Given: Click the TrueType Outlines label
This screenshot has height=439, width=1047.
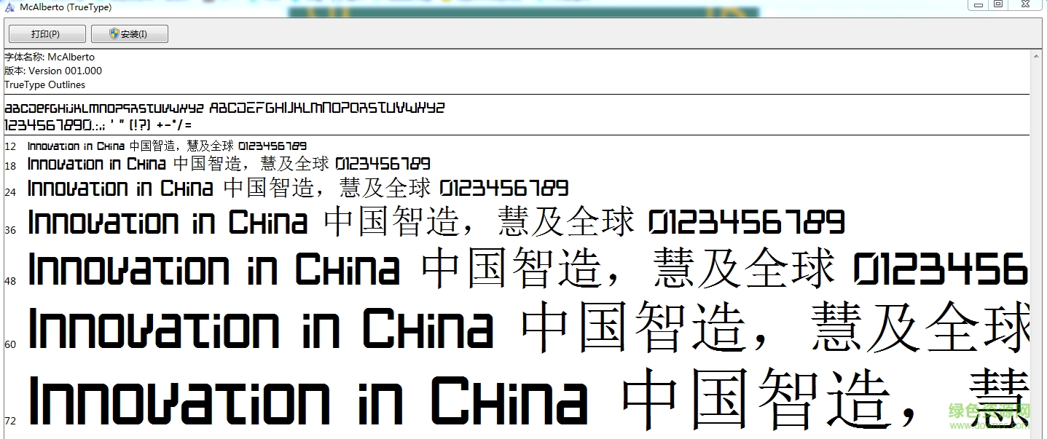Looking at the screenshot, I should (x=44, y=84).
